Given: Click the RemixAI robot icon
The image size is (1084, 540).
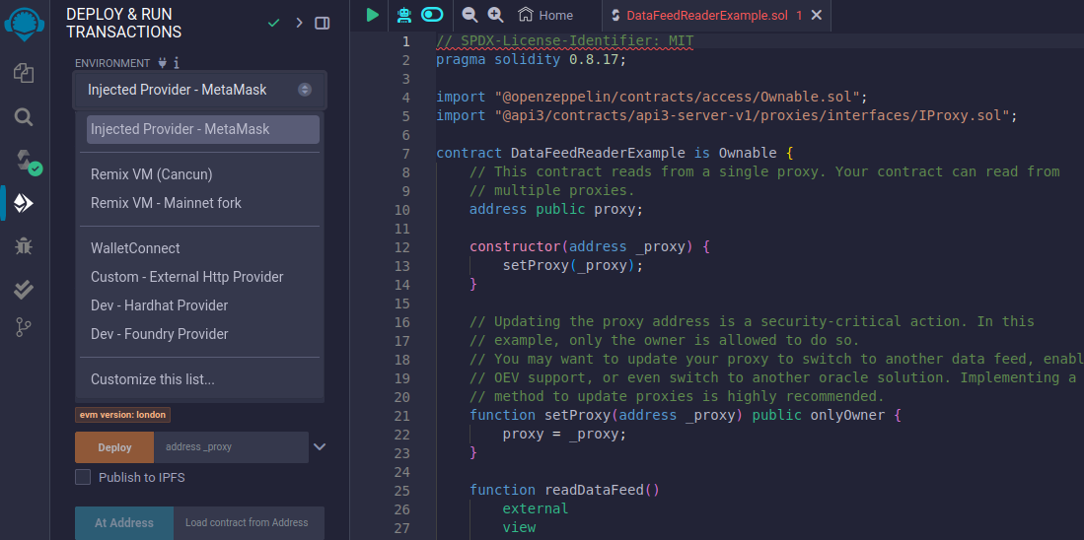Looking at the screenshot, I should (403, 15).
